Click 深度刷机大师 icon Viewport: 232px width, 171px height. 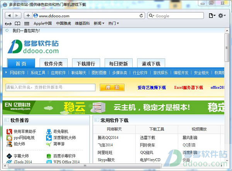click(x=49, y=138)
